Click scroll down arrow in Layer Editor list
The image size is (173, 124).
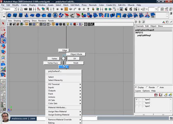pos(171,111)
